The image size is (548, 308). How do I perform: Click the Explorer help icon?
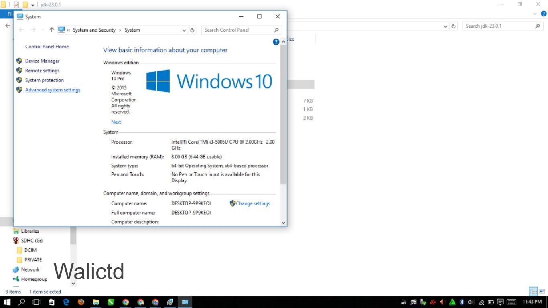pyautogui.click(x=544, y=14)
